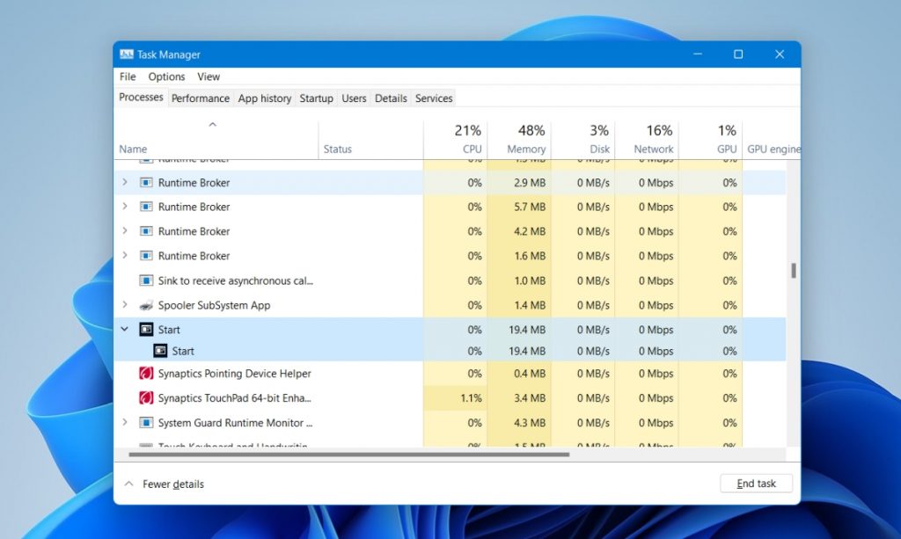Click the Synaptics TouchPad 64-bit icon

pyautogui.click(x=147, y=397)
